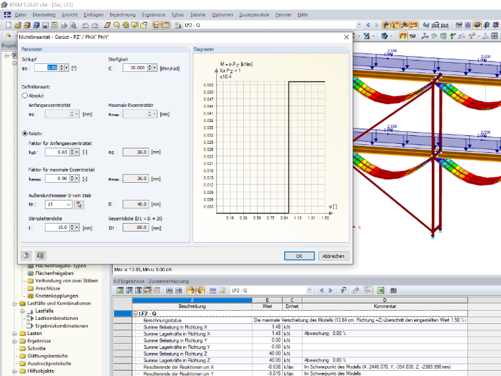Click the previous arrow in results table toolbar
501x376 pixels.
point(322,290)
